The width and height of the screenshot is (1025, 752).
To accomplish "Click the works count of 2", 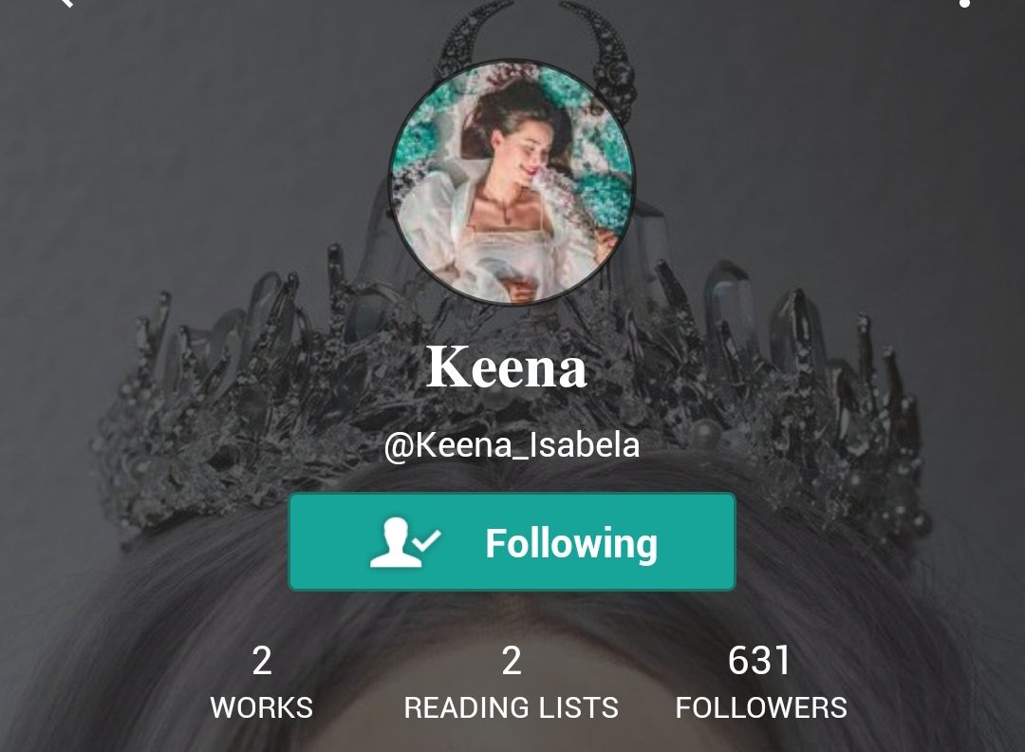I will click(262, 661).
